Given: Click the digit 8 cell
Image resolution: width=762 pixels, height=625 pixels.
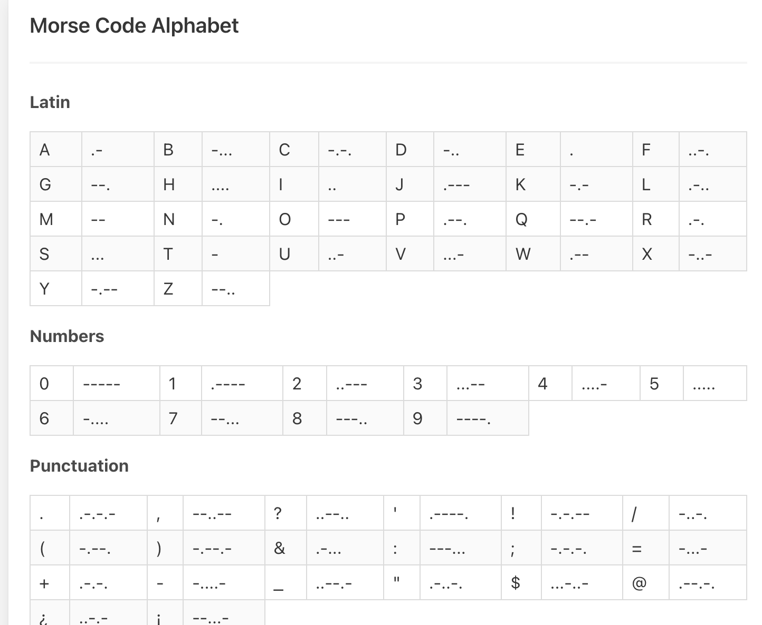Looking at the screenshot, I should 304,418.
